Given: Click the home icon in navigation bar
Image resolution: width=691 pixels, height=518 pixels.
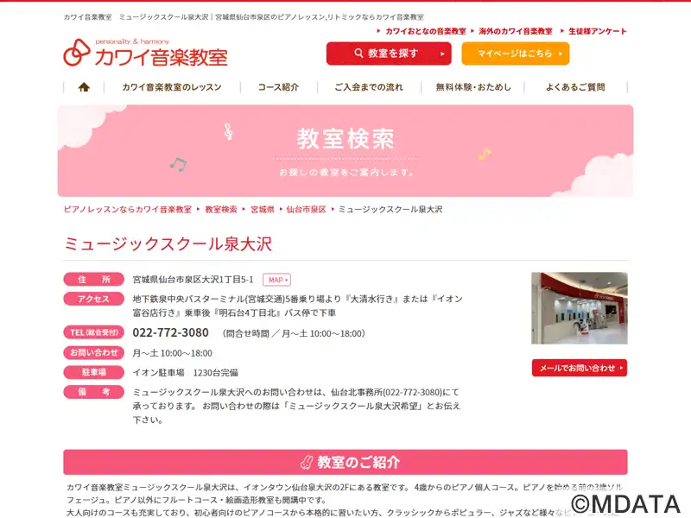Looking at the screenshot, I should coord(84,87).
